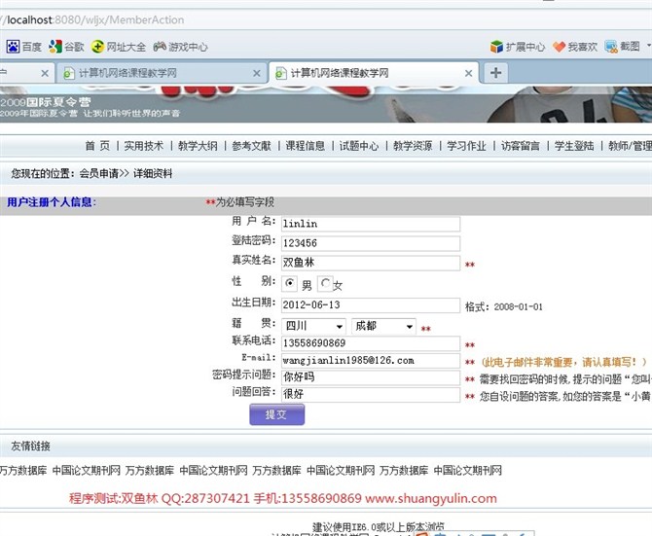Open the first 万方数据库 friendly link

[x=22, y=470]
